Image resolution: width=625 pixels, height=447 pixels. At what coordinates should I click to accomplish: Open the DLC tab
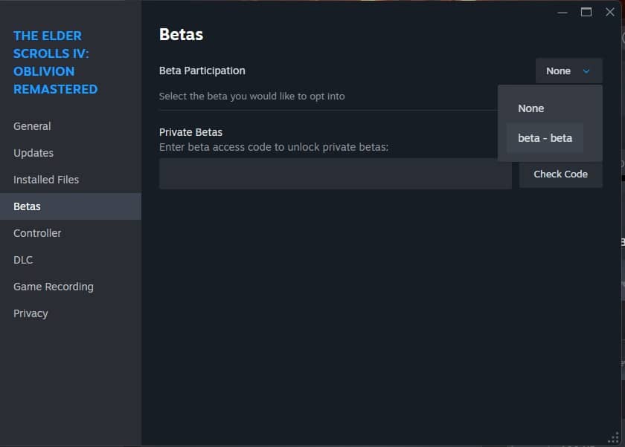pyautogui.click(x=71, y=260)
